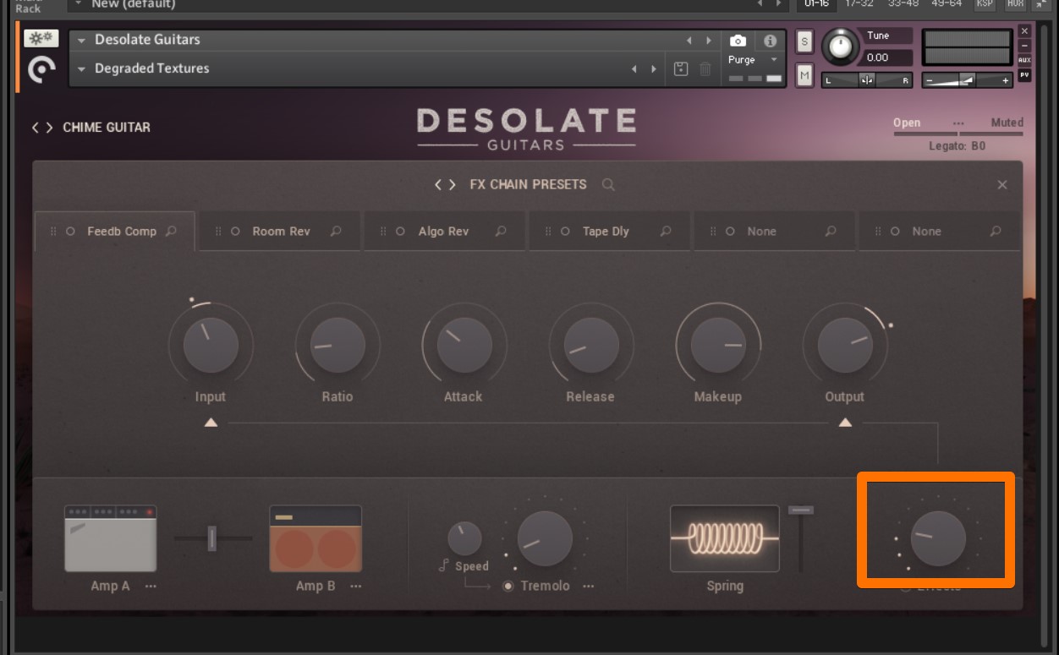The height and width of the screenshot is (655, 1059).
Task: Enable the Tremolo radio button
Action: (x=508, y=587)
